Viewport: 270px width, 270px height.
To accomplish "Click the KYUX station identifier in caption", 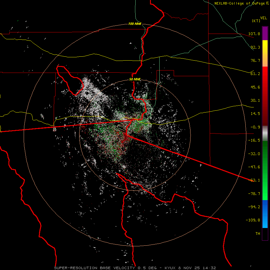I will 170,268.
